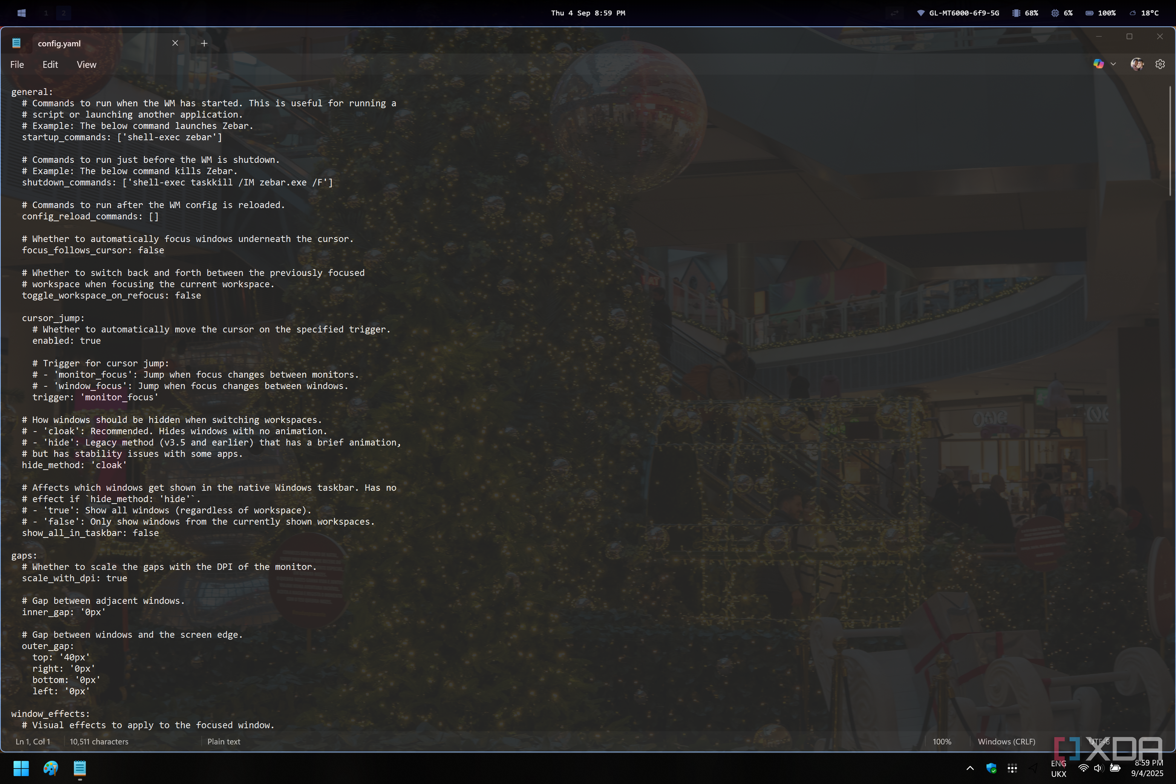
Task: Click the scale_with_dpi: true line
Action: [75, 578]
